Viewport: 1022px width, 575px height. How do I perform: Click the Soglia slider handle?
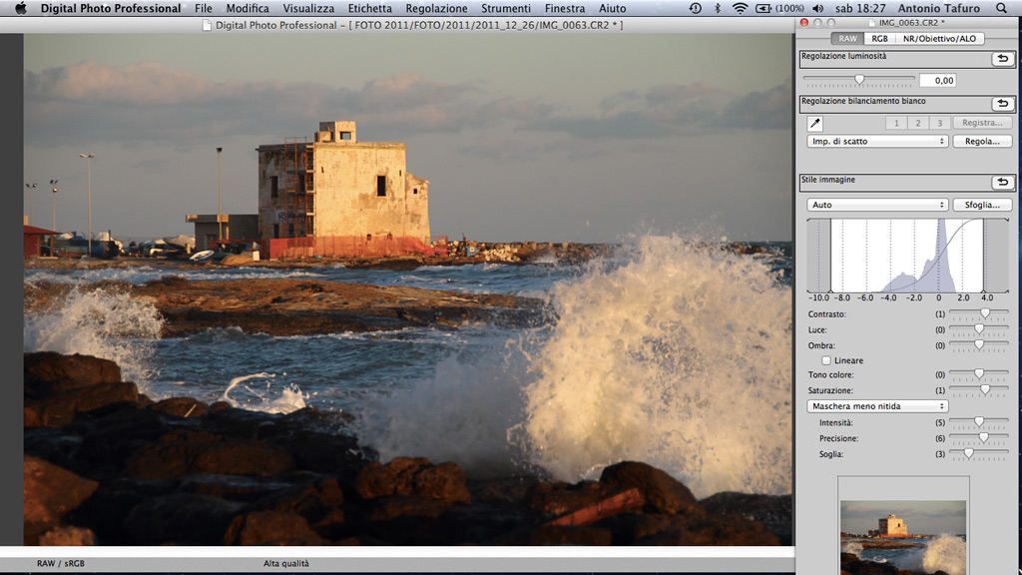coord(968,454)
